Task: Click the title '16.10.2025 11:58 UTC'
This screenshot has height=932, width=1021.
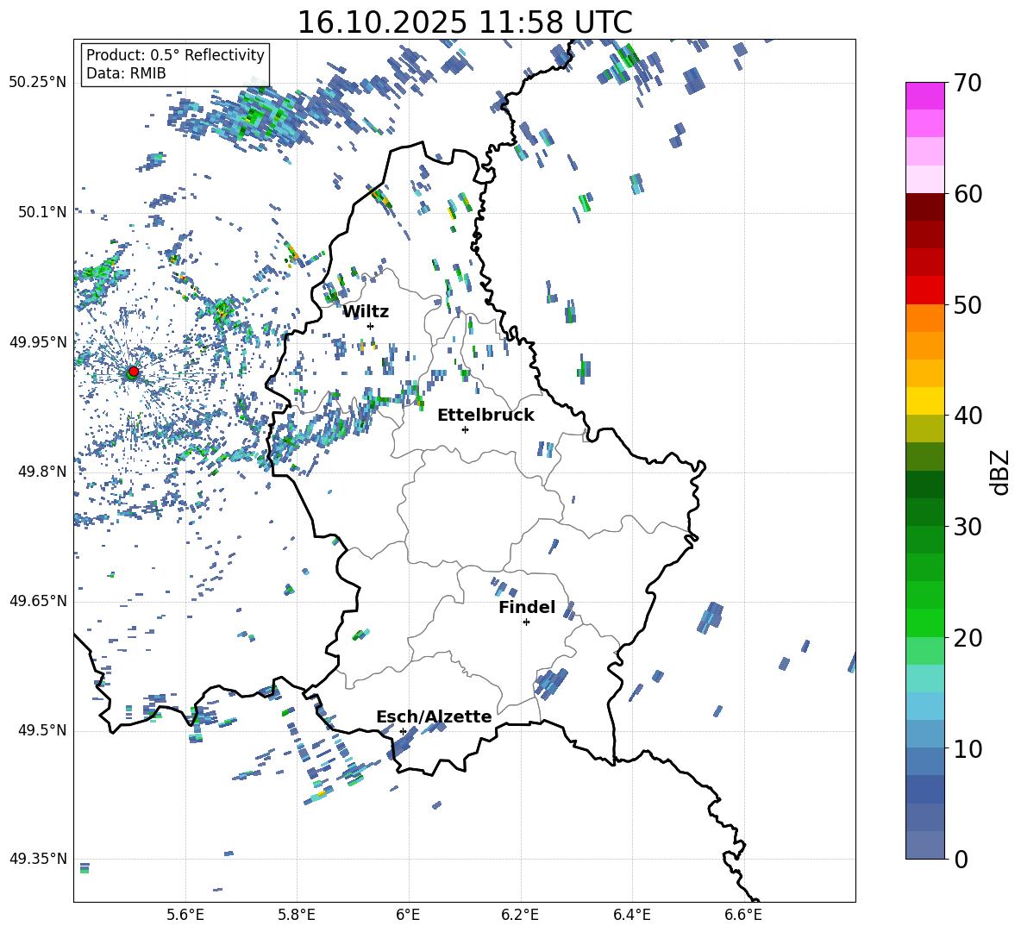Action: 465,22
